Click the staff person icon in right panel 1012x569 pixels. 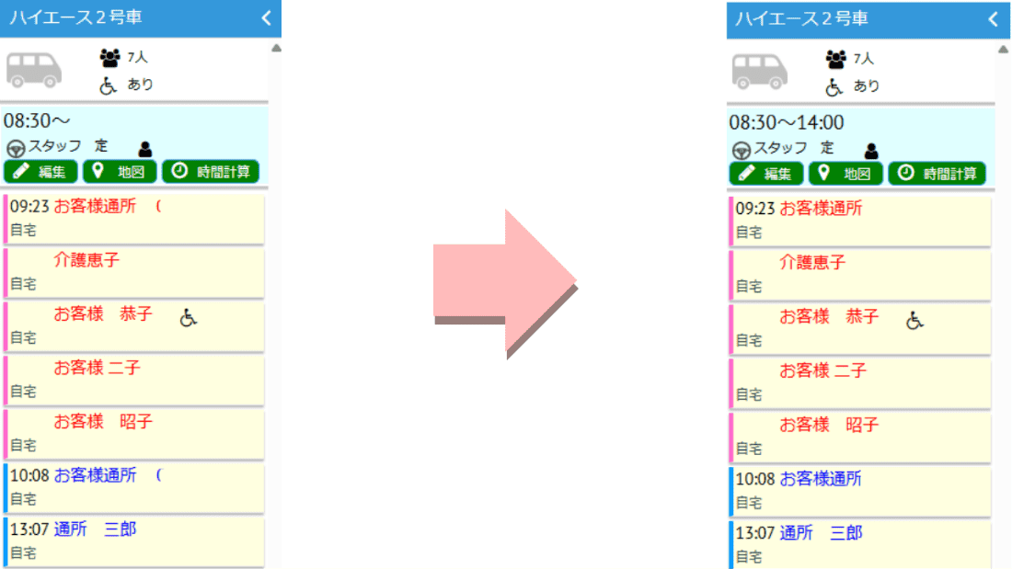pos(871,151)
